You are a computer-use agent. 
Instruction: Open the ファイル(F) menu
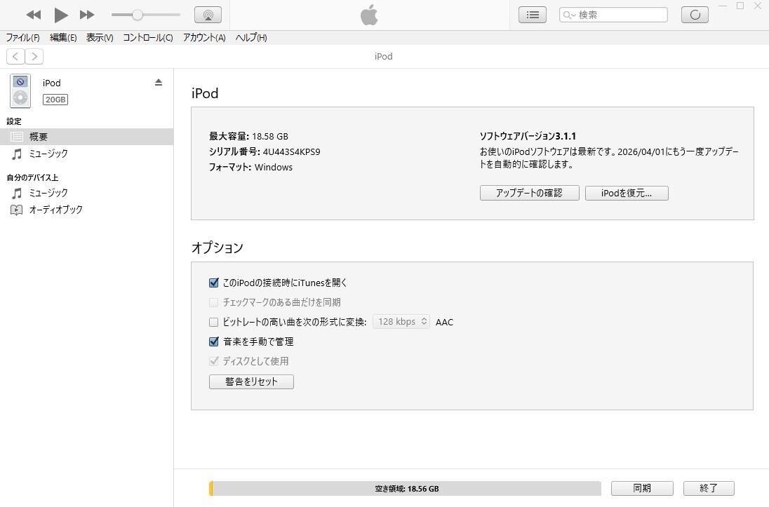click(22, 38)
